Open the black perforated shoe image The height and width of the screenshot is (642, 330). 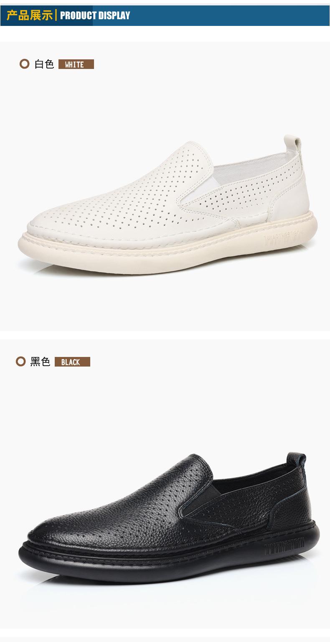(x=169, y=517)
